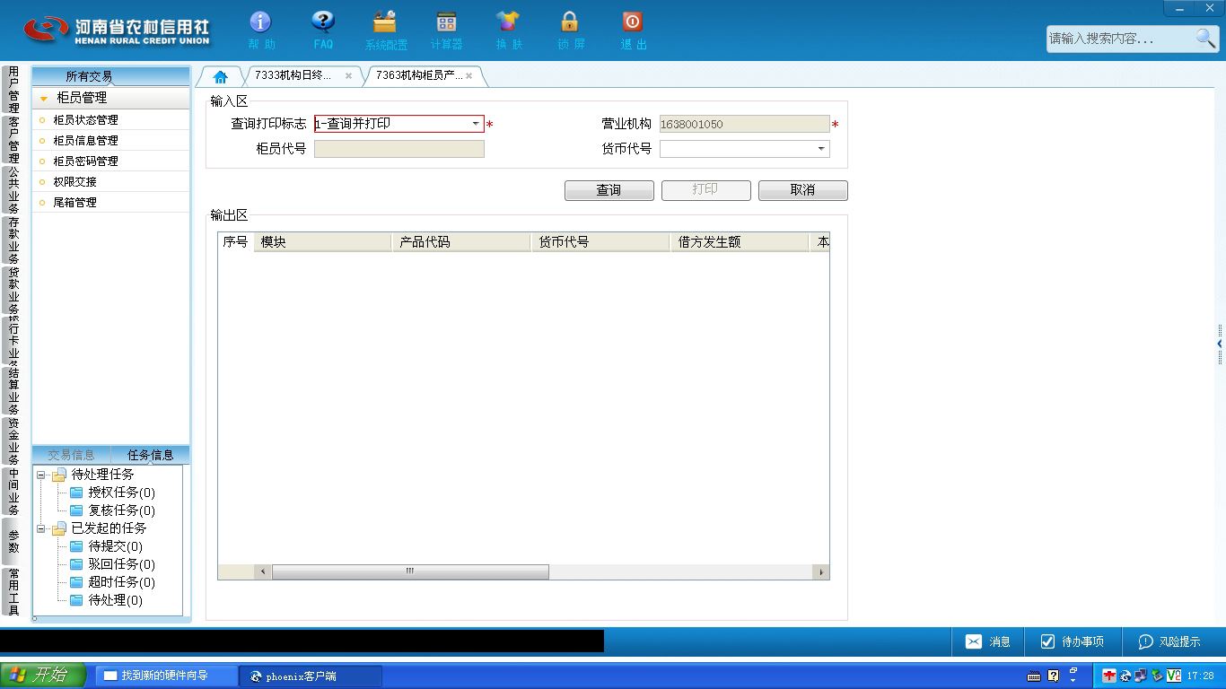The image size is (1226, 689).
Task: Click the 打印 button
Action: [x=705, y=190]
